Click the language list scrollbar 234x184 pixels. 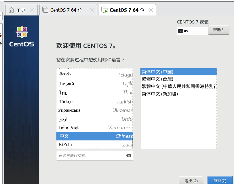coord(132,143)
